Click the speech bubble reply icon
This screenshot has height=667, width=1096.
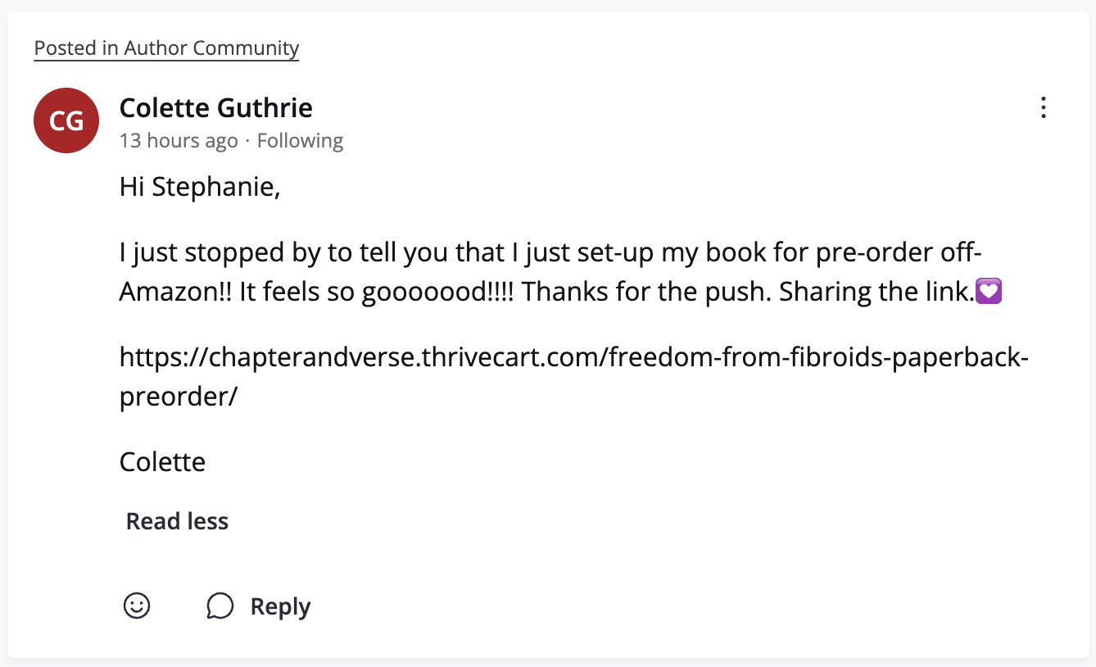pos(220,606)
